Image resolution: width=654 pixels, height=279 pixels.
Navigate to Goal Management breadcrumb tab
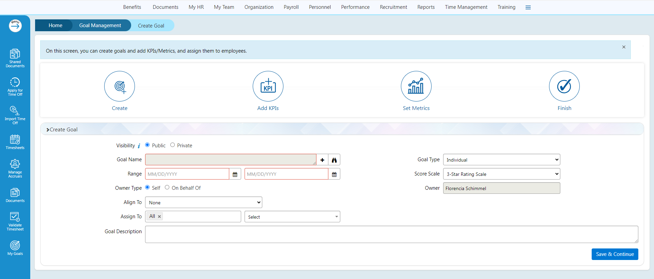point(100,25)
